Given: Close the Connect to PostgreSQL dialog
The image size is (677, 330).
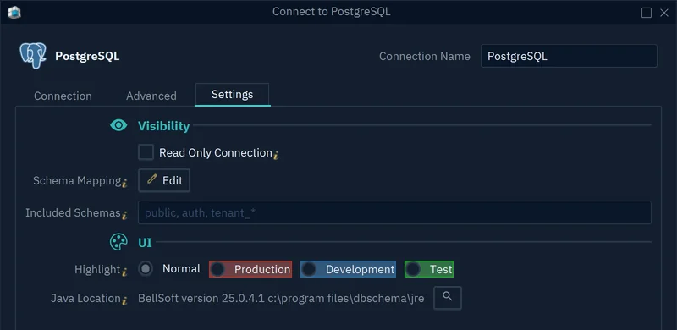Looking at the screenshot, I should [664, 13].
